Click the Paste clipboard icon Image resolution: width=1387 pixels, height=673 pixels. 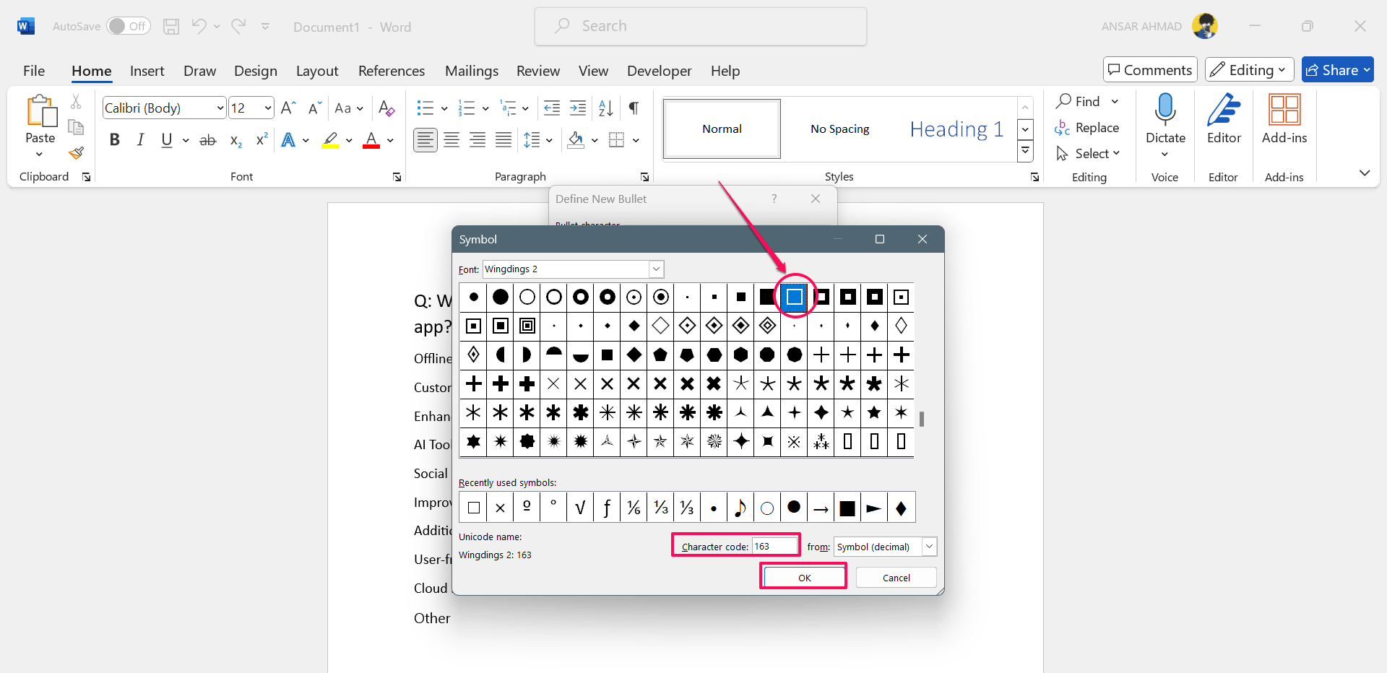tap(41, 111)
